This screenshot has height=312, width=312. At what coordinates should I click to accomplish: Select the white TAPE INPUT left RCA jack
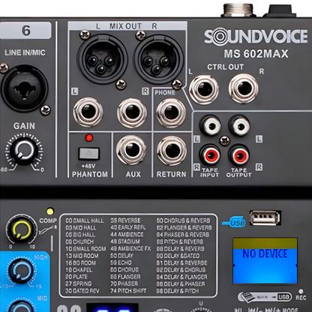click(211, 125)
